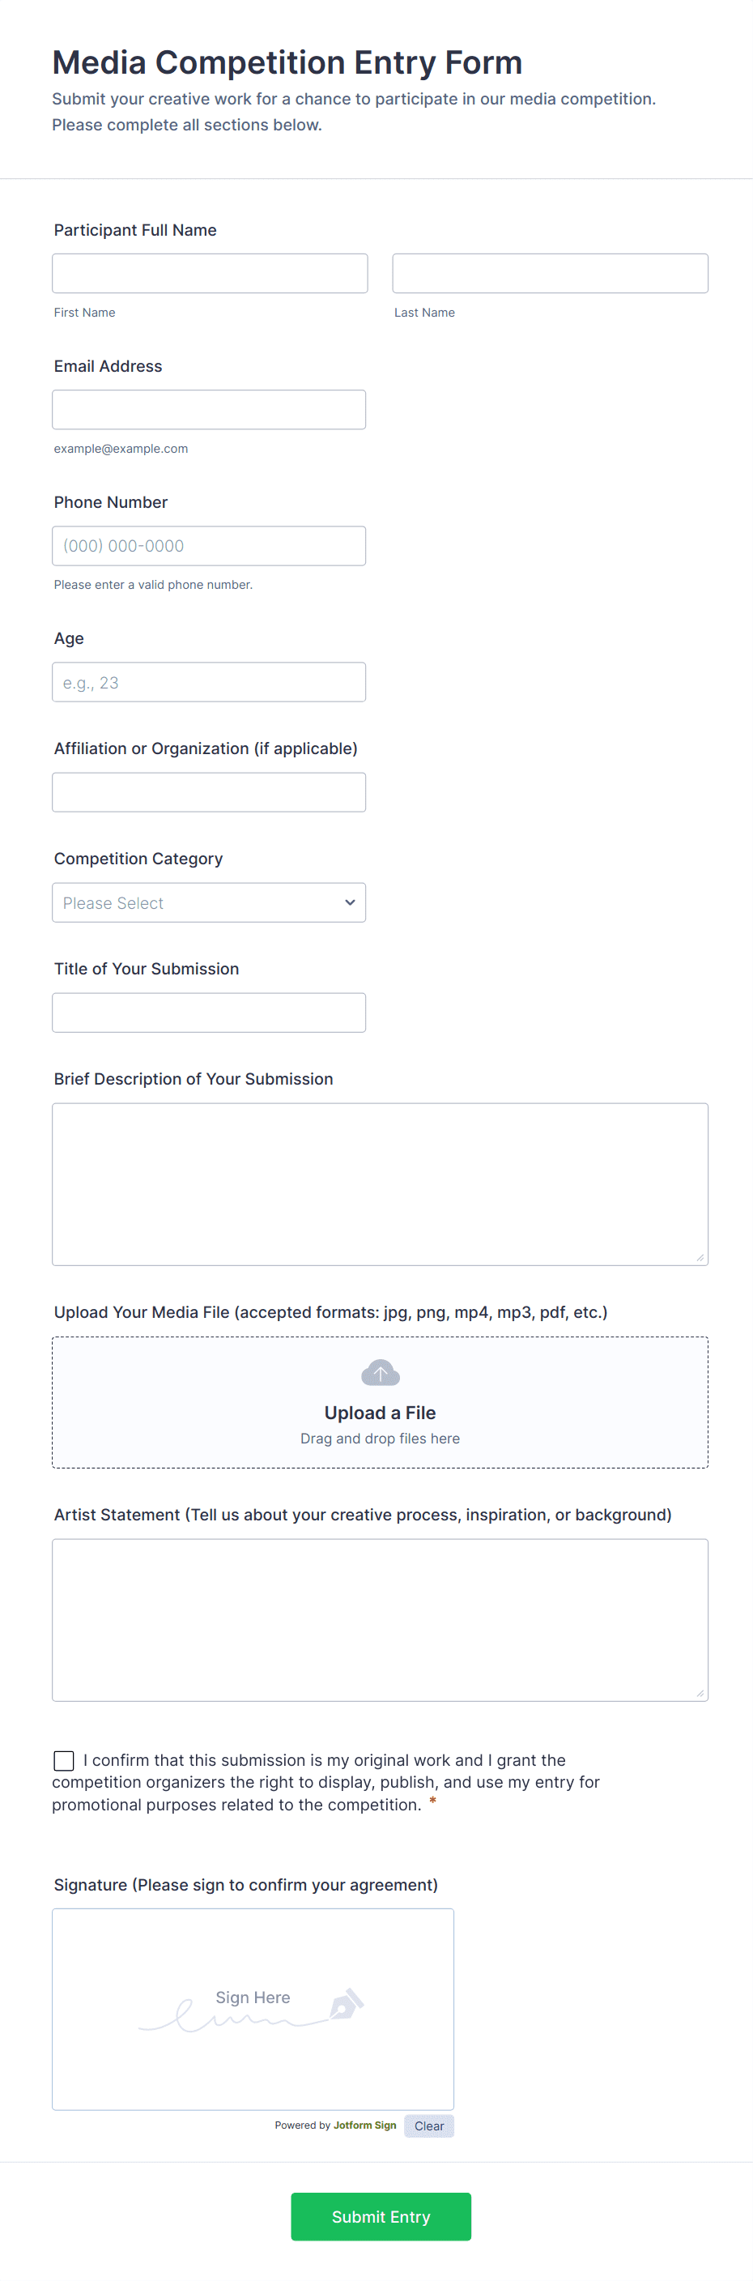Click the Competition Category dropdown chevron
This screenshot has width=753, height=2281.
[350, 902]
